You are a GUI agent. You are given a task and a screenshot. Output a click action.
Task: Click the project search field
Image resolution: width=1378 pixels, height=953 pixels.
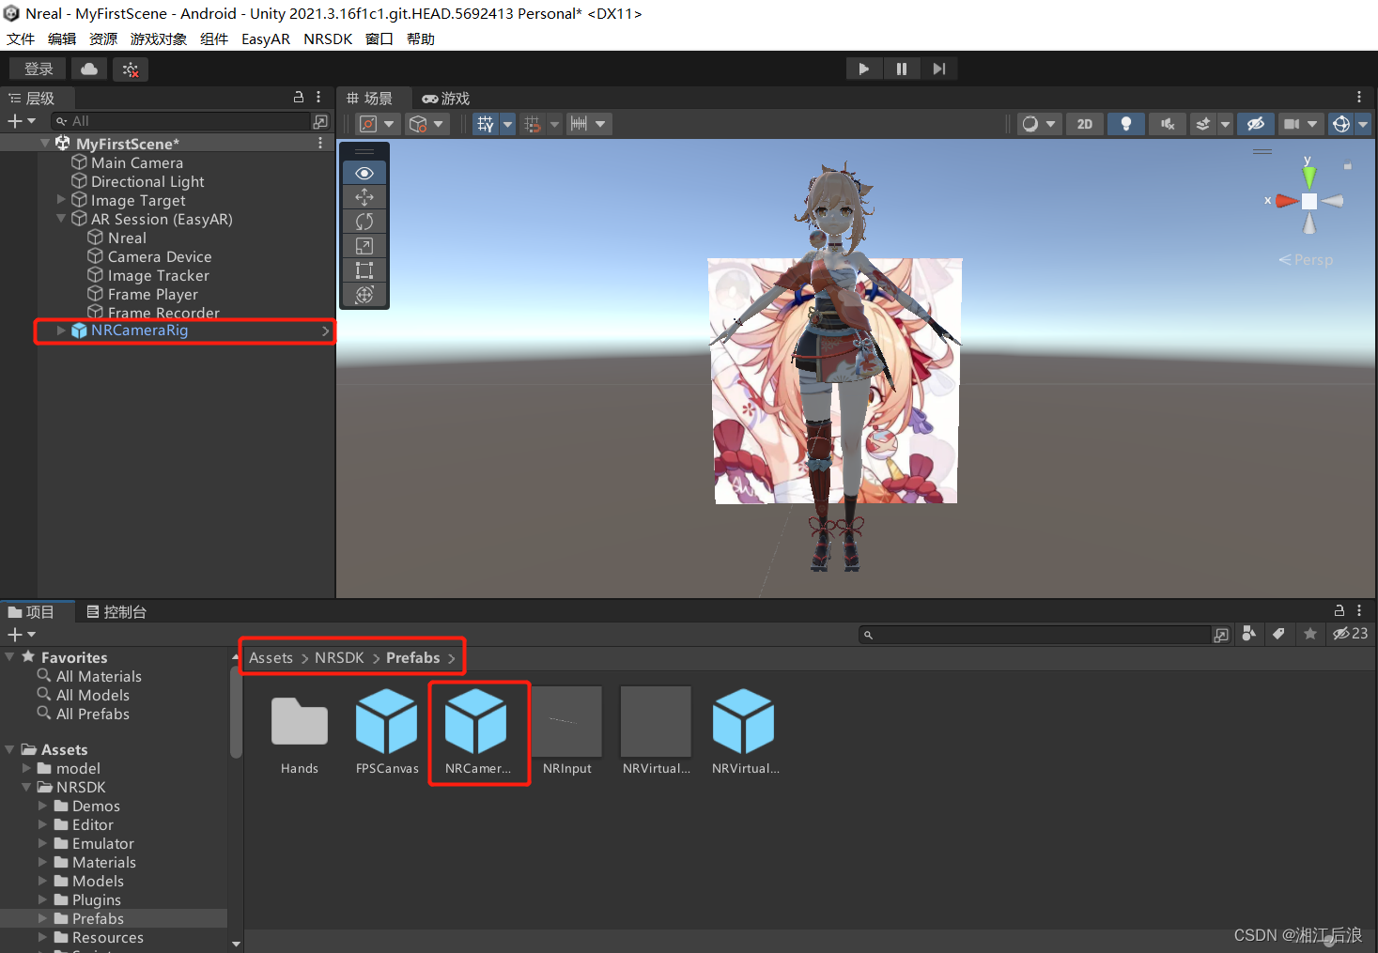click(x=1036, y=635)
